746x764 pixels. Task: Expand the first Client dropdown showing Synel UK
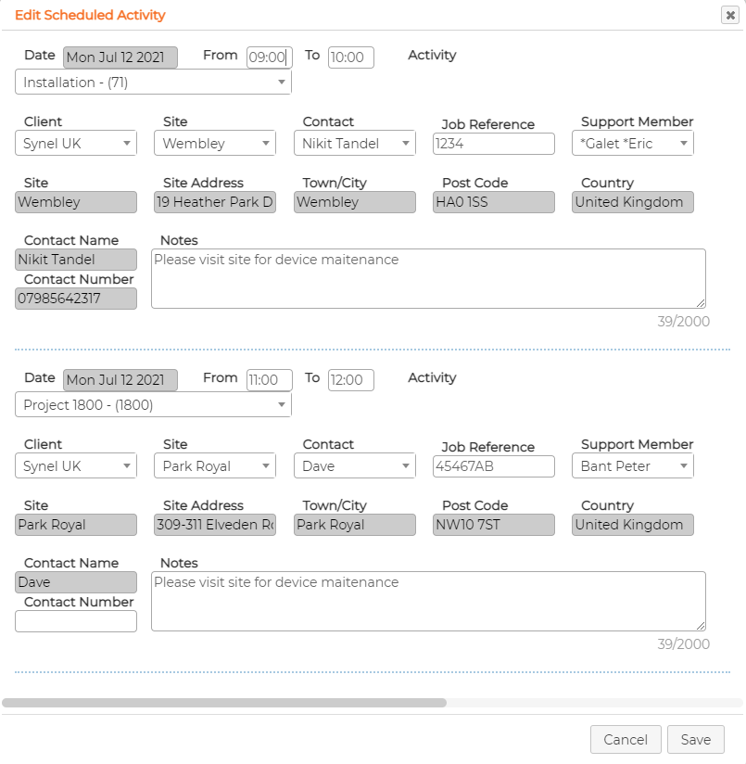point(76,143)
